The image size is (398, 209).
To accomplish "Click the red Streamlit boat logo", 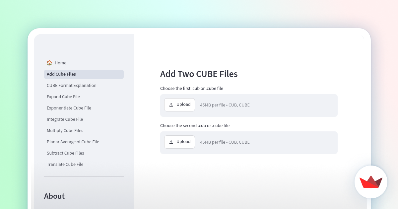I will 371,182.
